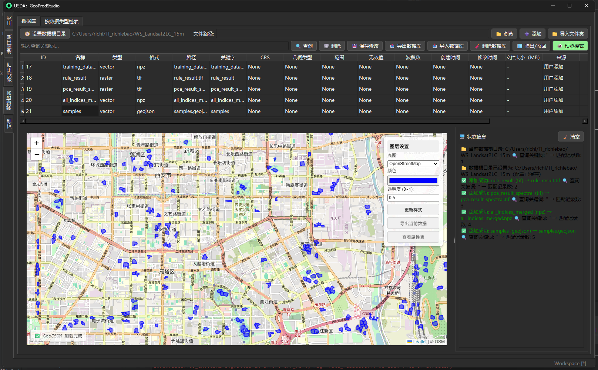Switch to the 按数据类型检索 tab
598x370 pixels.
[x=61, y=21]
